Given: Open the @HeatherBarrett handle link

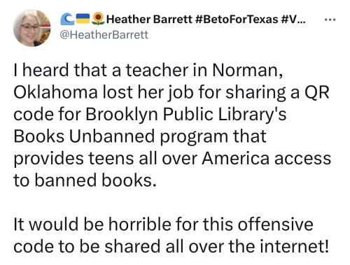Looking at the screenshot, I should (104, 35).
